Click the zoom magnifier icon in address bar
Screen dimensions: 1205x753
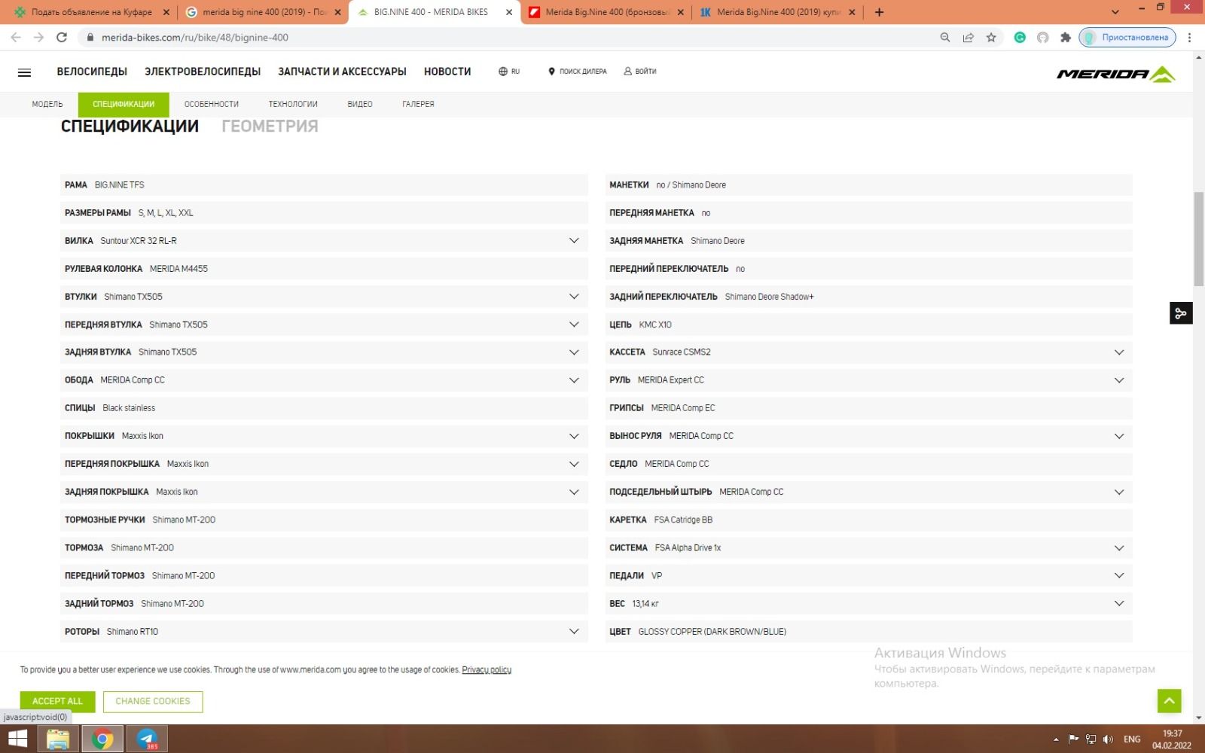click(x=945, y=38)
